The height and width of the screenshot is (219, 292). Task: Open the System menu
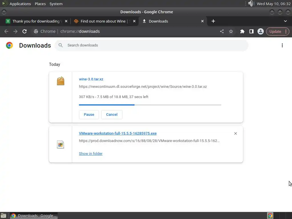[56, 4]
